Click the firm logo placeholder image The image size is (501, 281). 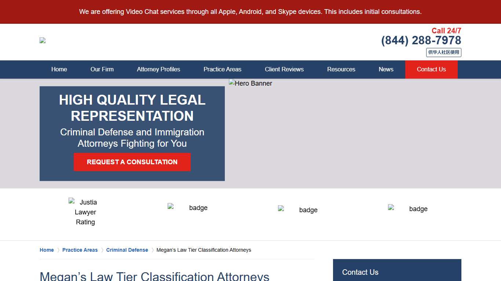point(42,40)
